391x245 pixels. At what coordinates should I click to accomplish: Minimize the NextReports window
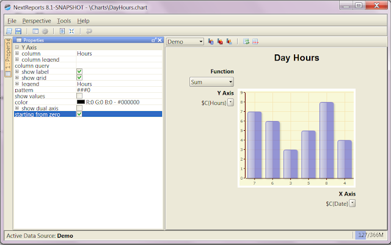click(346, 5)
